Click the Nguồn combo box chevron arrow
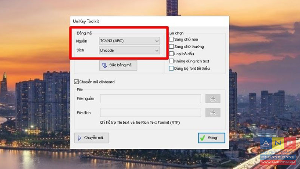The height and width of the screenshot is (169, 300). tap(157, 41)
